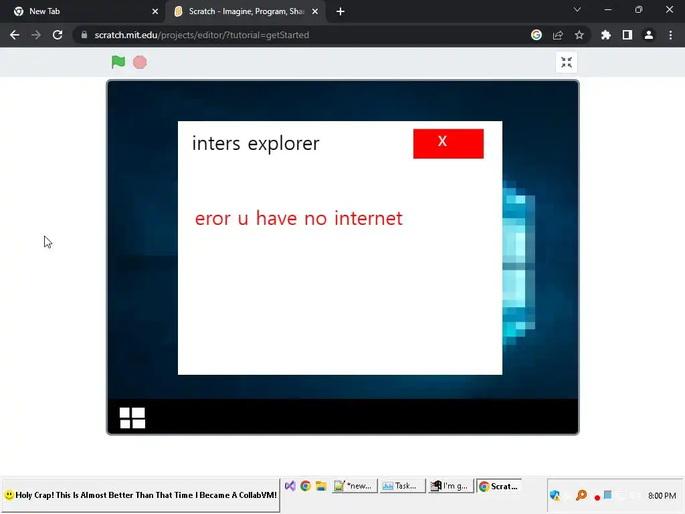Switch to the *new... Notepad++ taskbar window
685x514 pixels.
(355, 486)
